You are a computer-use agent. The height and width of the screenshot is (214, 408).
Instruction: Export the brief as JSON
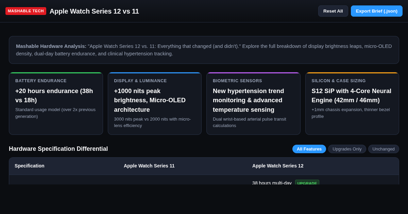click(376, 11)
